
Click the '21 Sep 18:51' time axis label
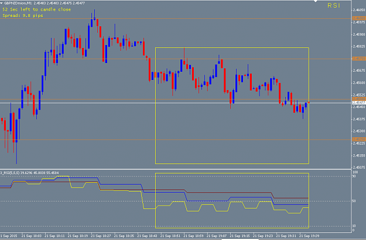pyautogui.click(x=170, y=236)
